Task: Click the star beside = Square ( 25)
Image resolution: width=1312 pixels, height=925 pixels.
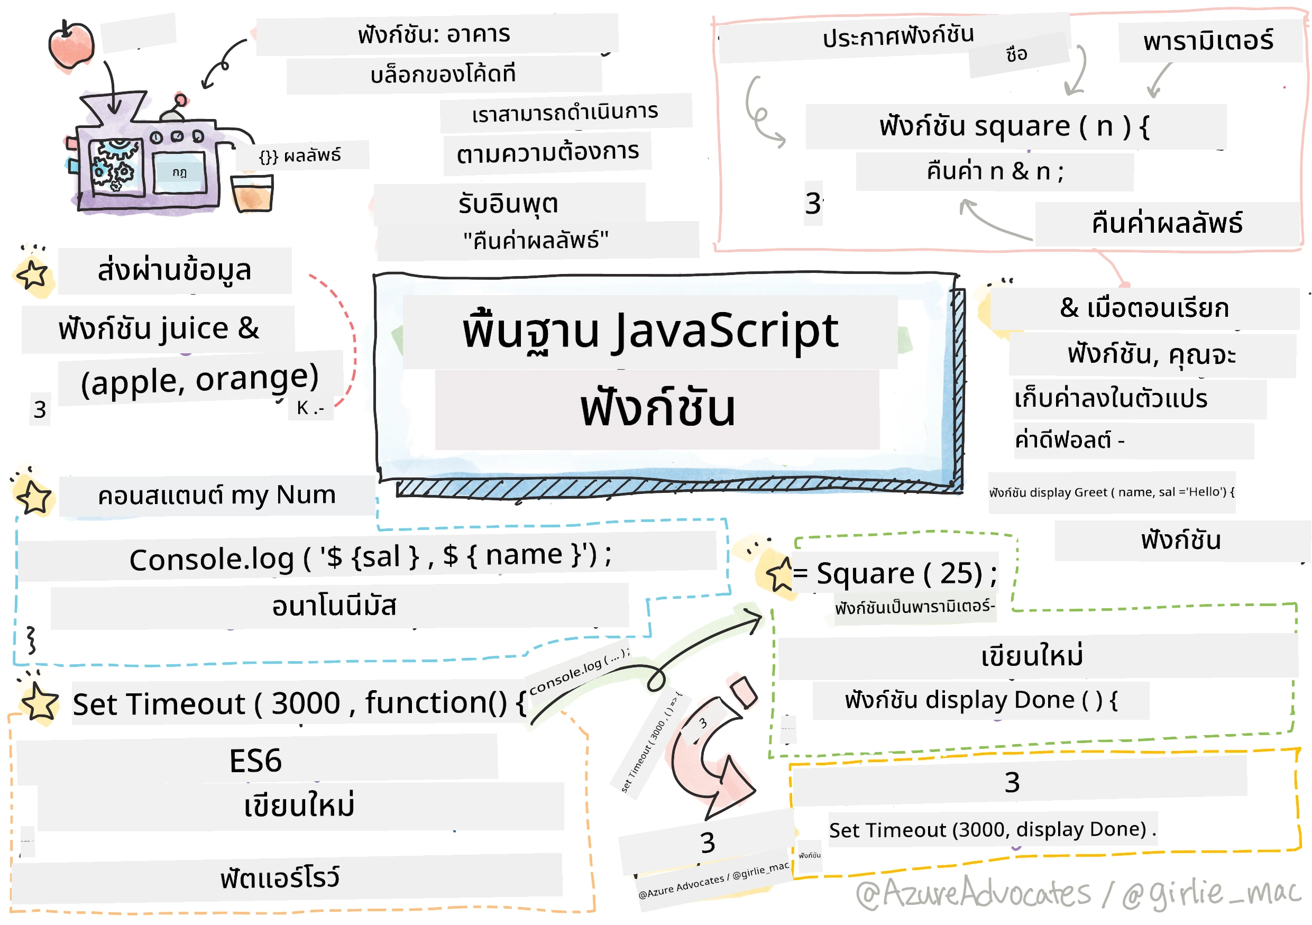Action: (779, 574)
